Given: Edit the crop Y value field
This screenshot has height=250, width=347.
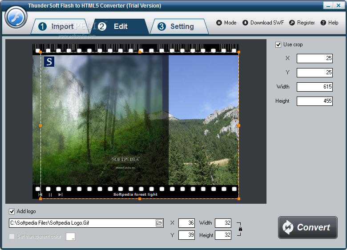Looking at the screenshot, I should [x=315, y=73].
